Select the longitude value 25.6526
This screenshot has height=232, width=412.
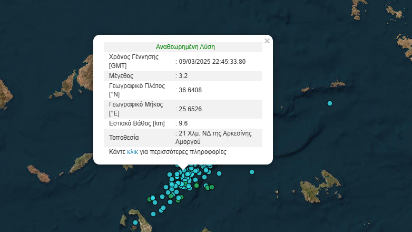(190, 109)
